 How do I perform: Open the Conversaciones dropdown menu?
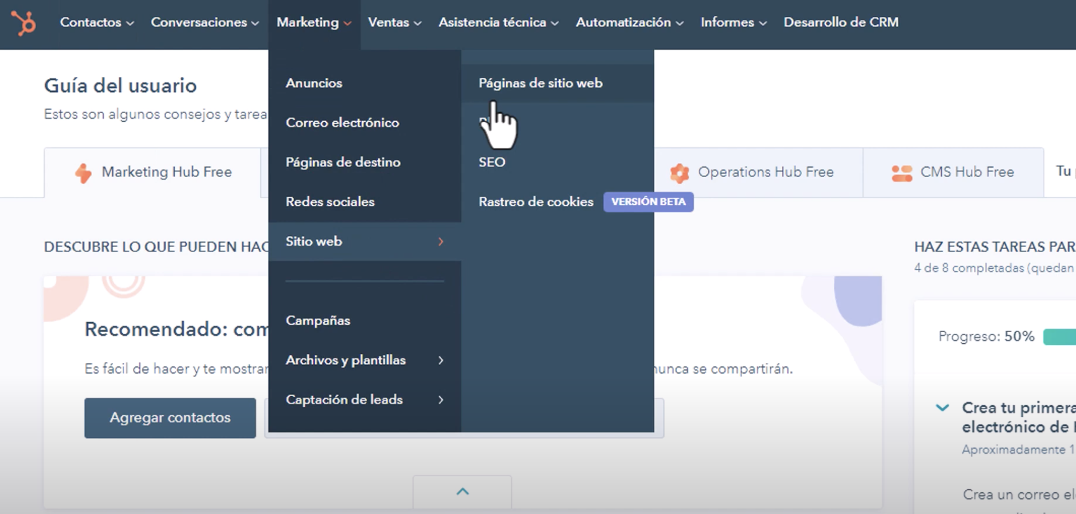(x=204, y=22)
